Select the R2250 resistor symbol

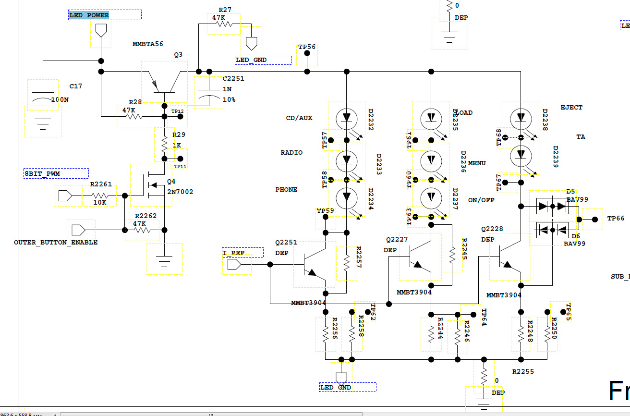click(548, 334)
